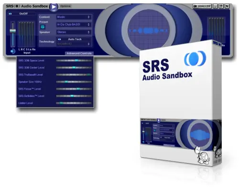Adjust the SRS Focus Level slider
This screenshot has width=239, height=187.
point(74,89)
